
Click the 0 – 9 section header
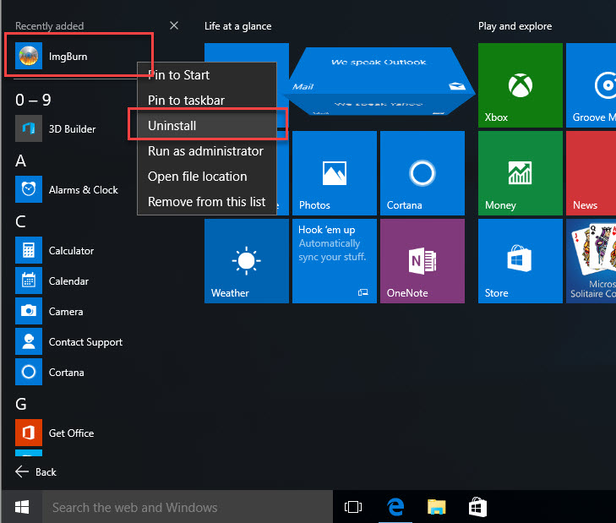(x=34, y=100)
